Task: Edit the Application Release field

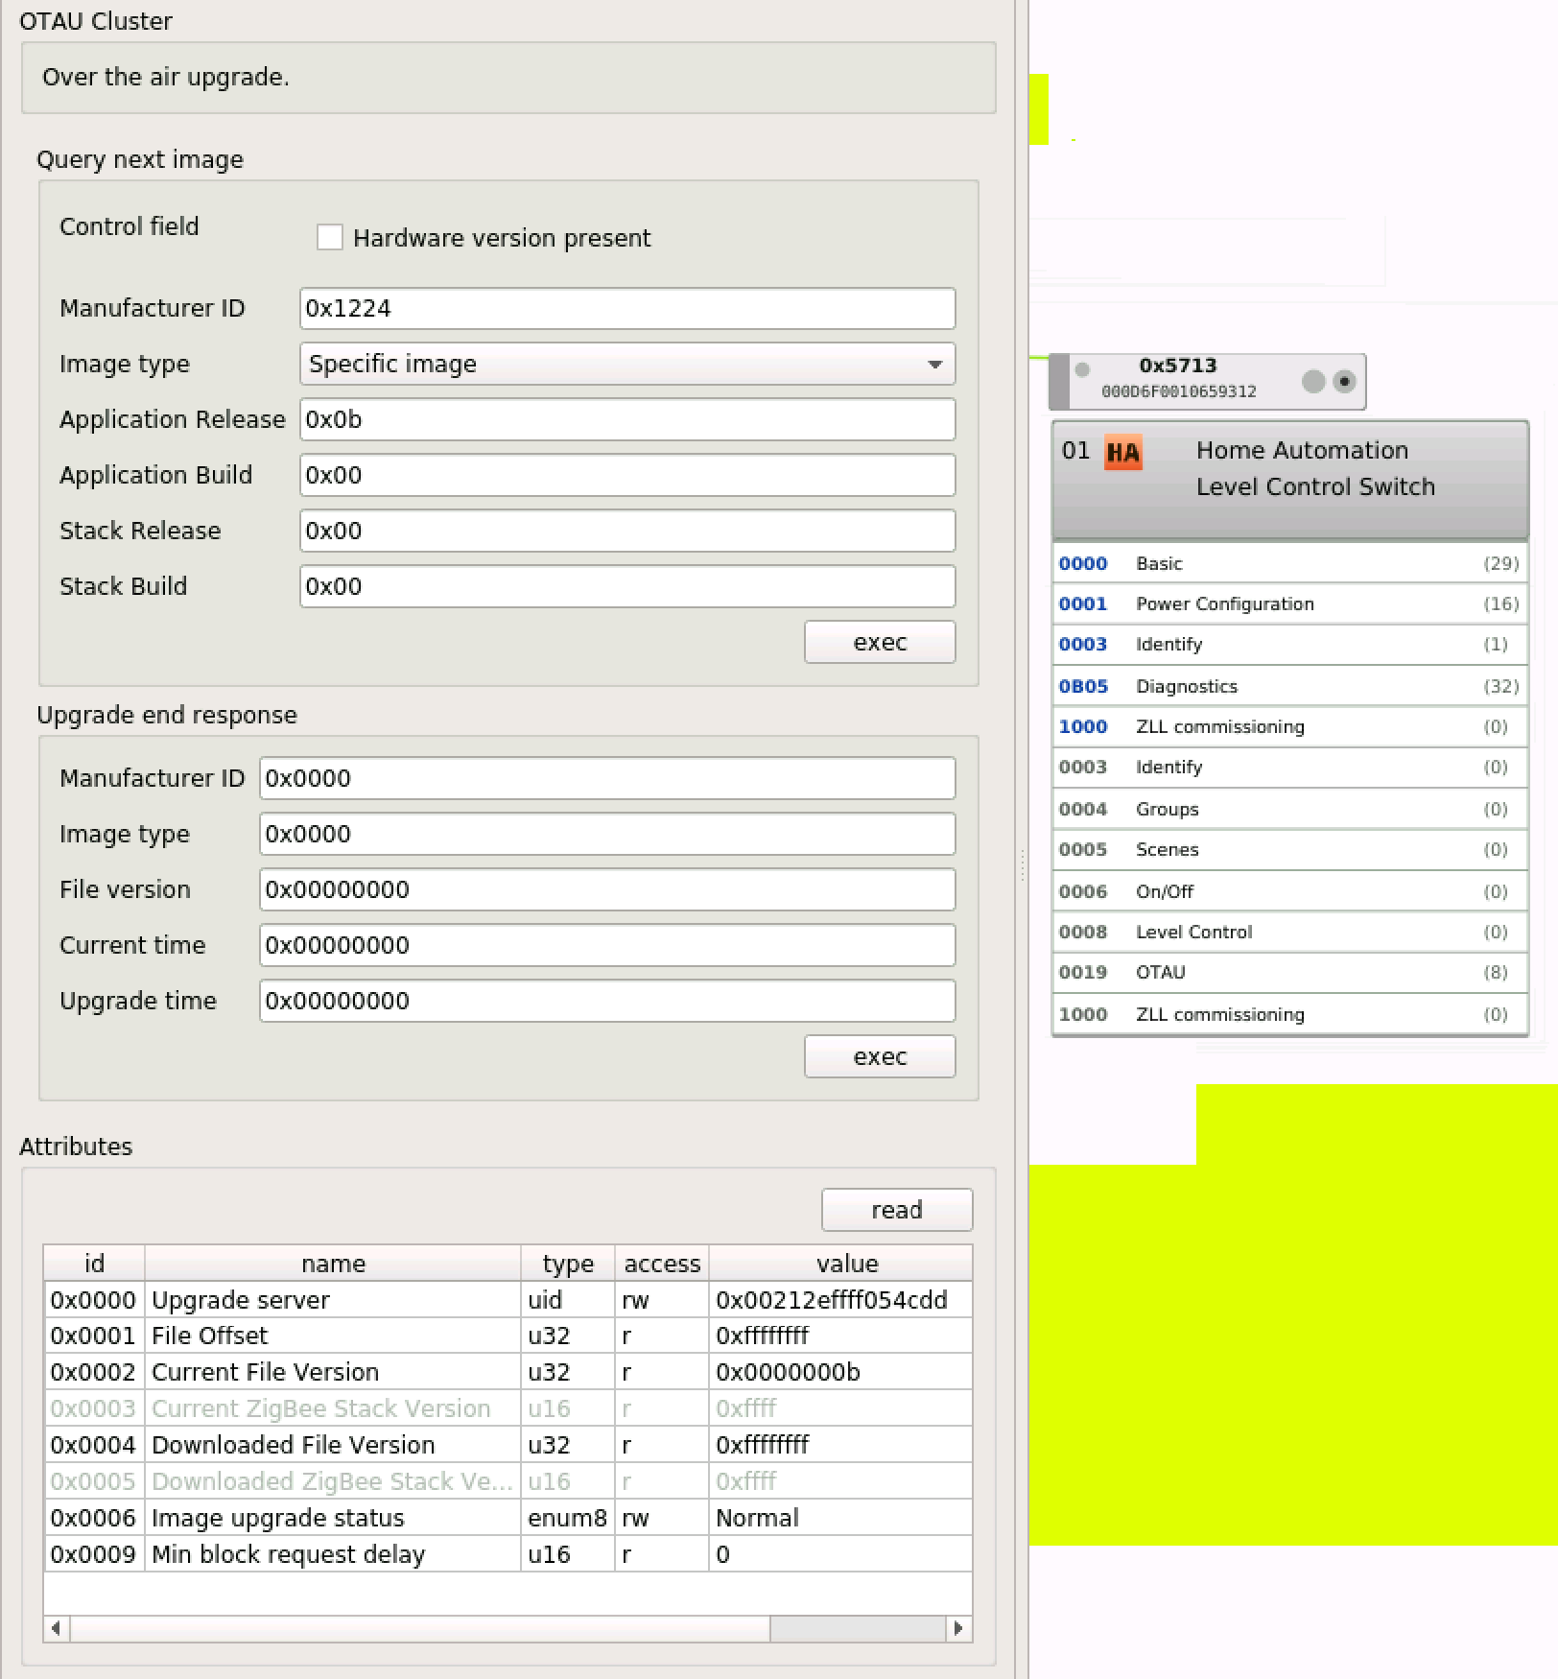Action: tap(627, 419)
